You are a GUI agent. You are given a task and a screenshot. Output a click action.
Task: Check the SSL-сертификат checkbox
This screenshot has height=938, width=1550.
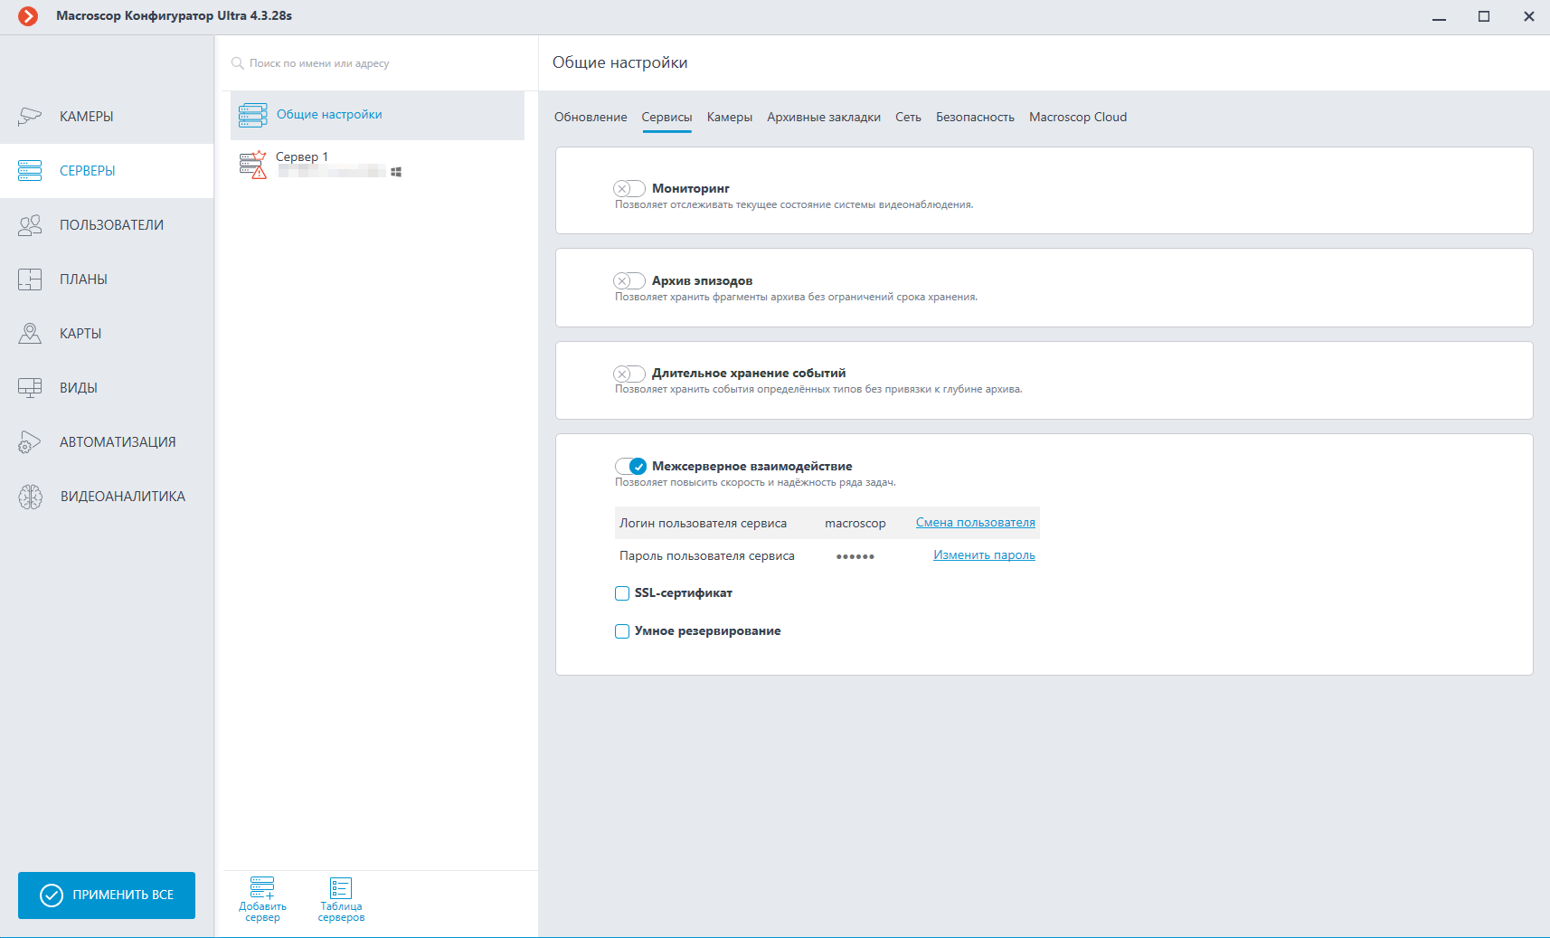point(622,593)
